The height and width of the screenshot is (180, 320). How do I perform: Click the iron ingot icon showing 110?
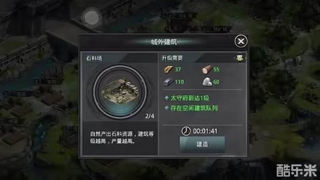point(169,82)
